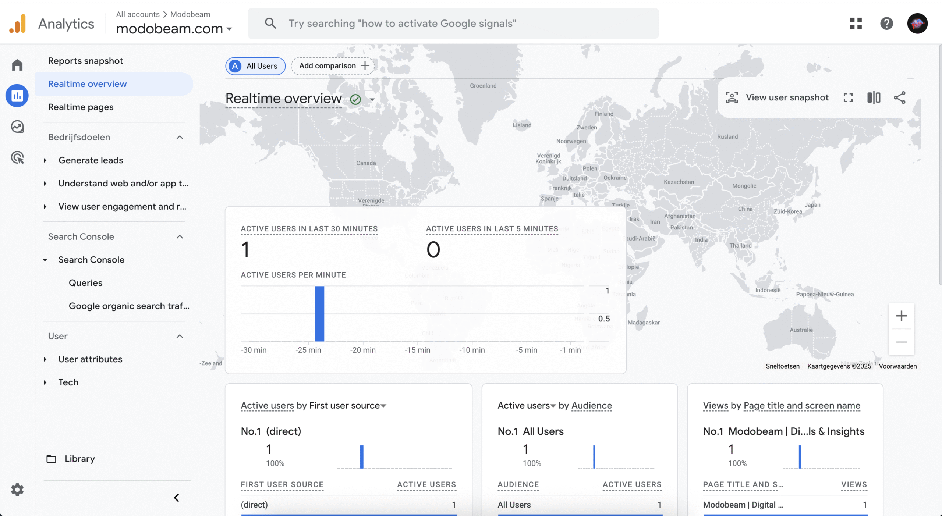
Task: Open the Library link
Action: (x=80, y=459)
